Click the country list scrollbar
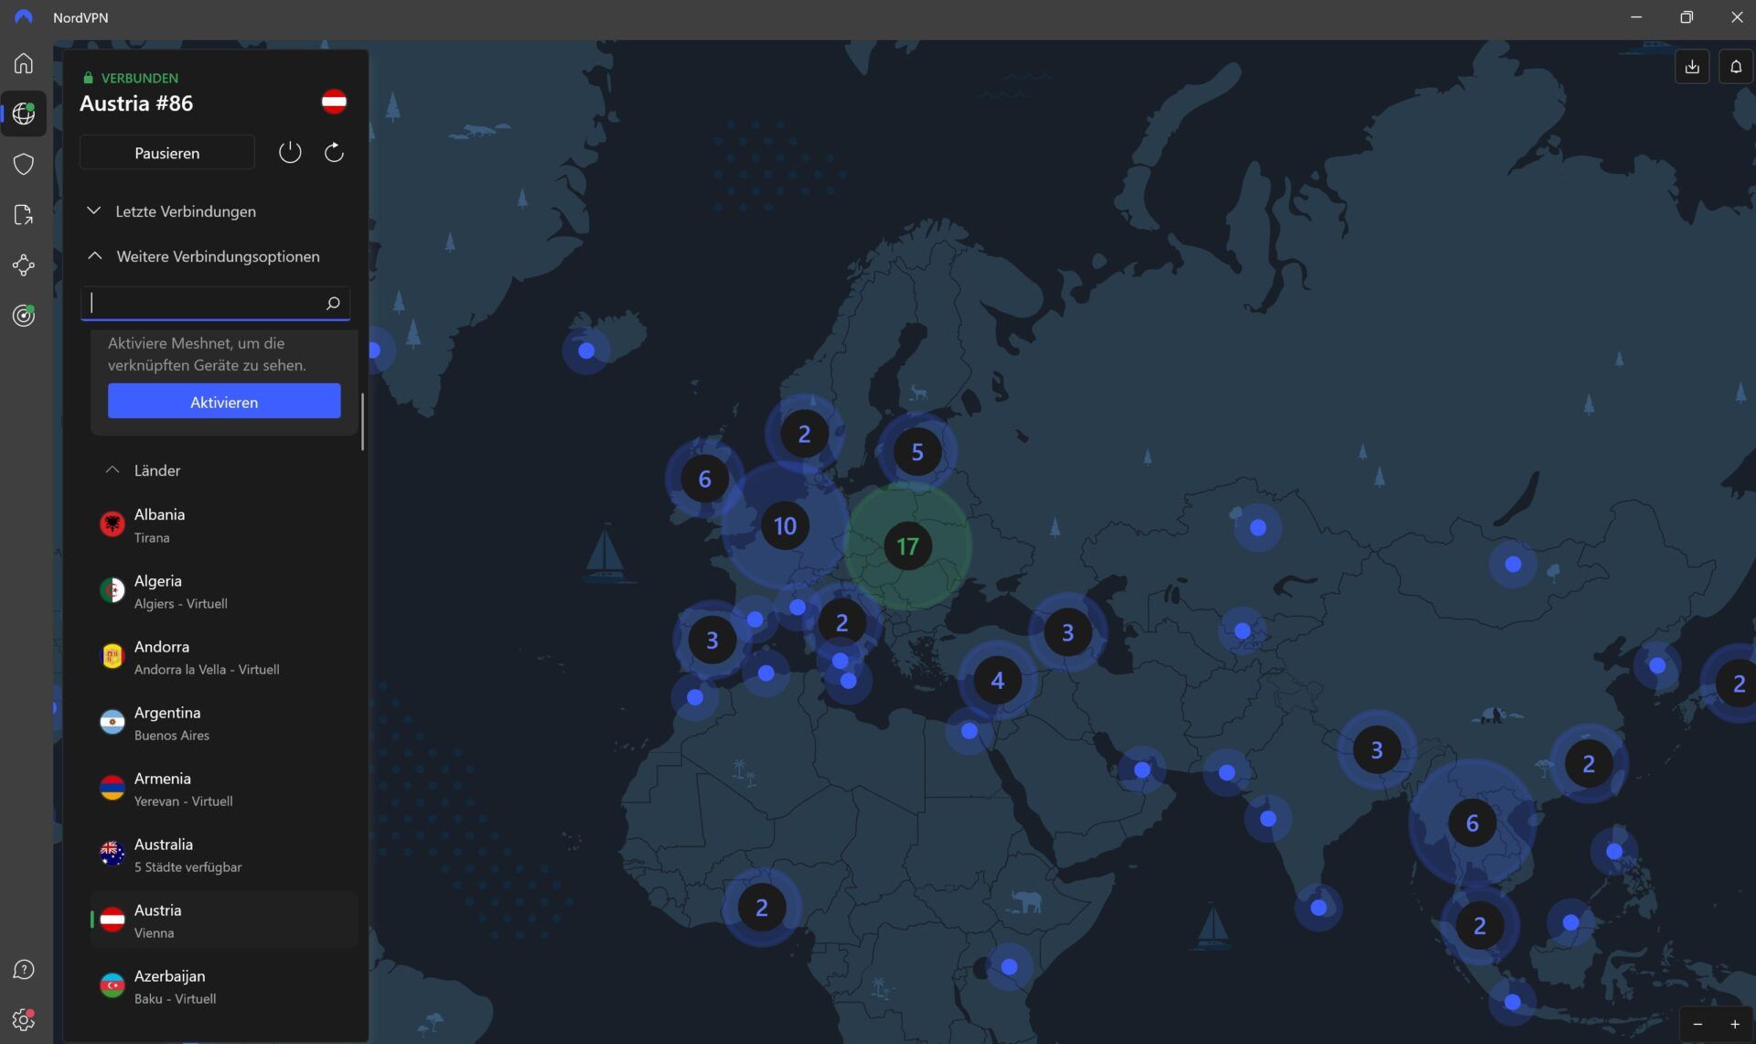 tap(363, 422)
